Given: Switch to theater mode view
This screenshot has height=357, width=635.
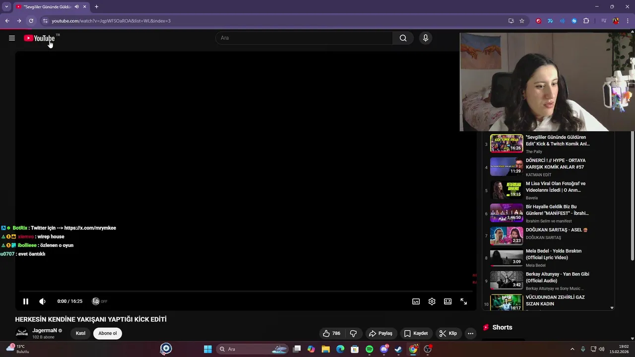Looking at the screenshot, I should (448, 301).
